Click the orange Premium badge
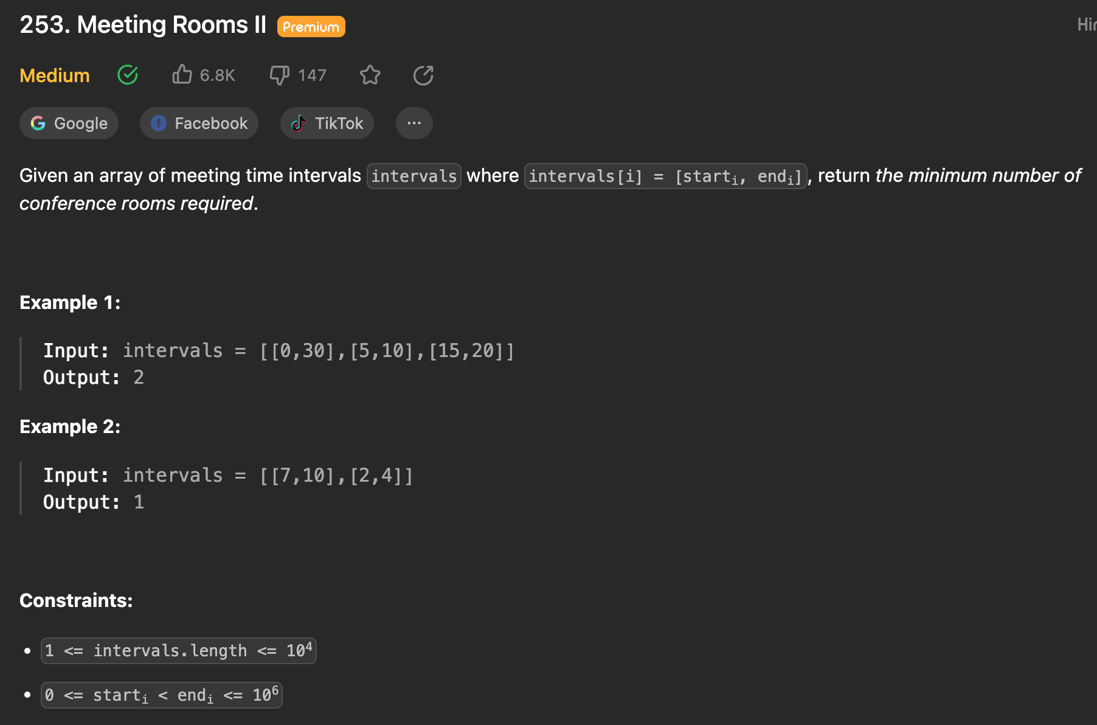1097x725 pixels. (x=311, y=27)
